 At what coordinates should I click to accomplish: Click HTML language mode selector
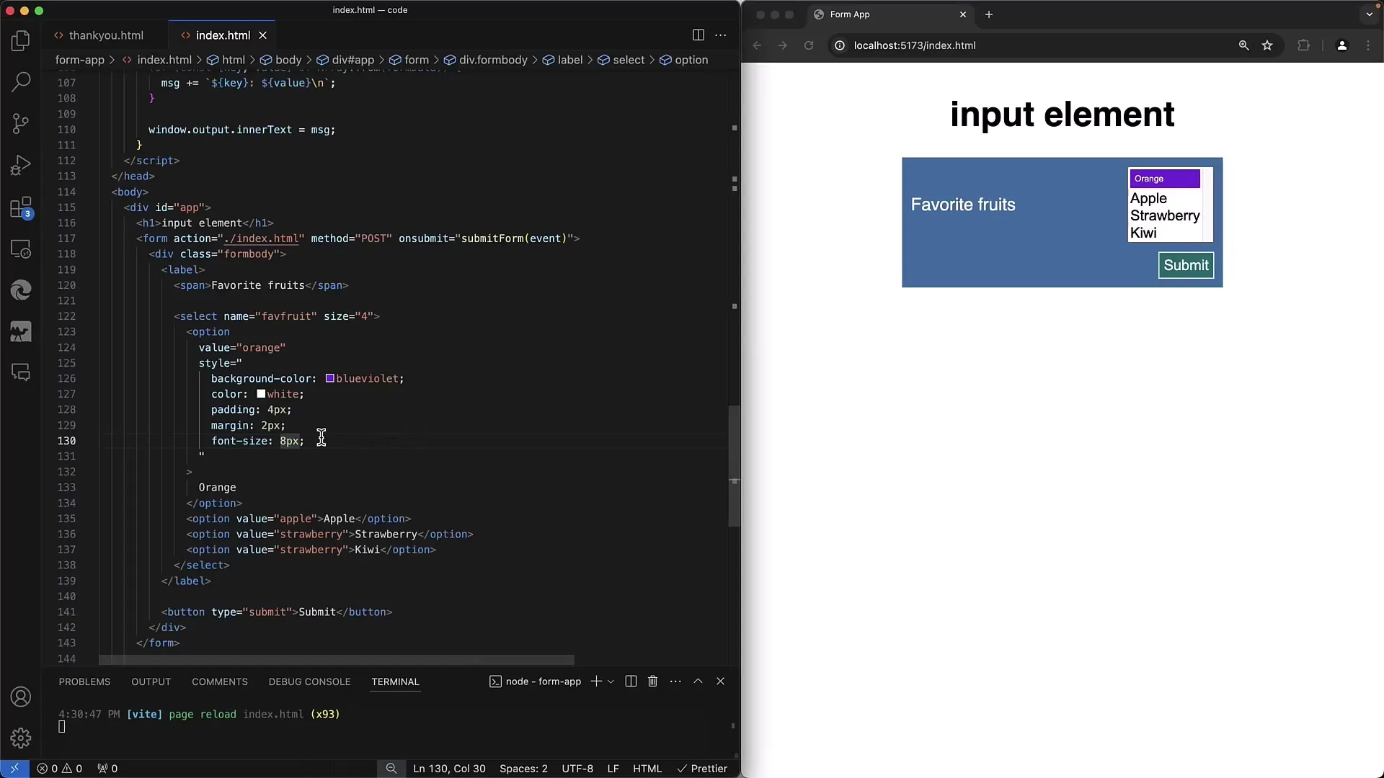[x=647, y=769]
